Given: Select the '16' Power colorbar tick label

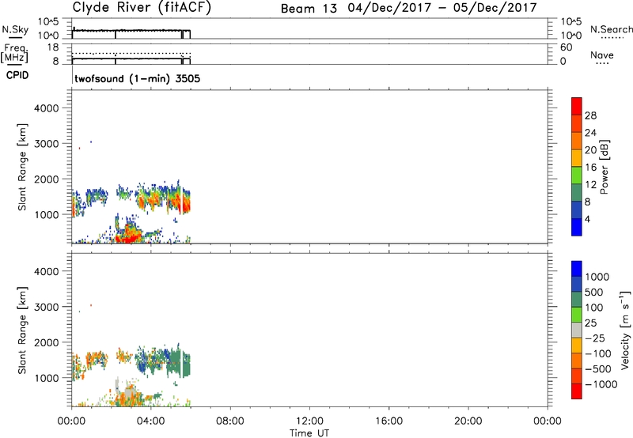Looking at the screenshot, I should pyautogui.click(x=590, y=168).
